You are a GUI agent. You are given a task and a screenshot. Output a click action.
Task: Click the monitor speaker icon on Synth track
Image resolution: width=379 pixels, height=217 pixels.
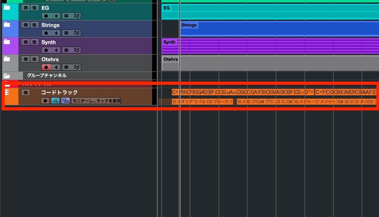click(56, 50)
